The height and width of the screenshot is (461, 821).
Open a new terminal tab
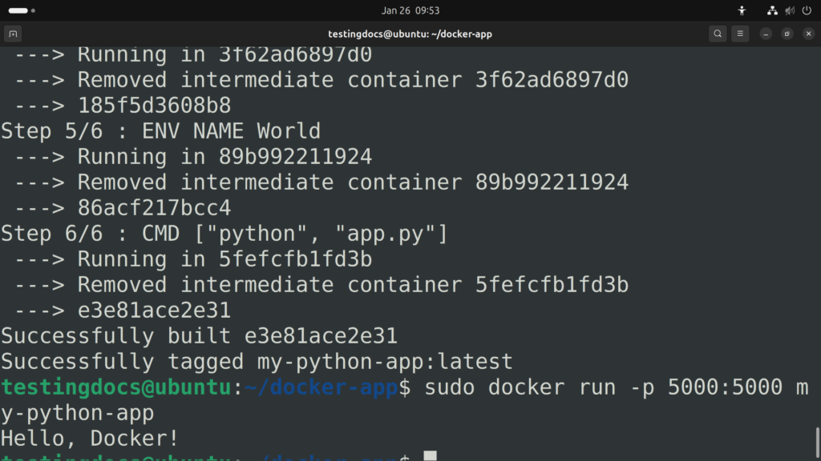tap(13, 34)
